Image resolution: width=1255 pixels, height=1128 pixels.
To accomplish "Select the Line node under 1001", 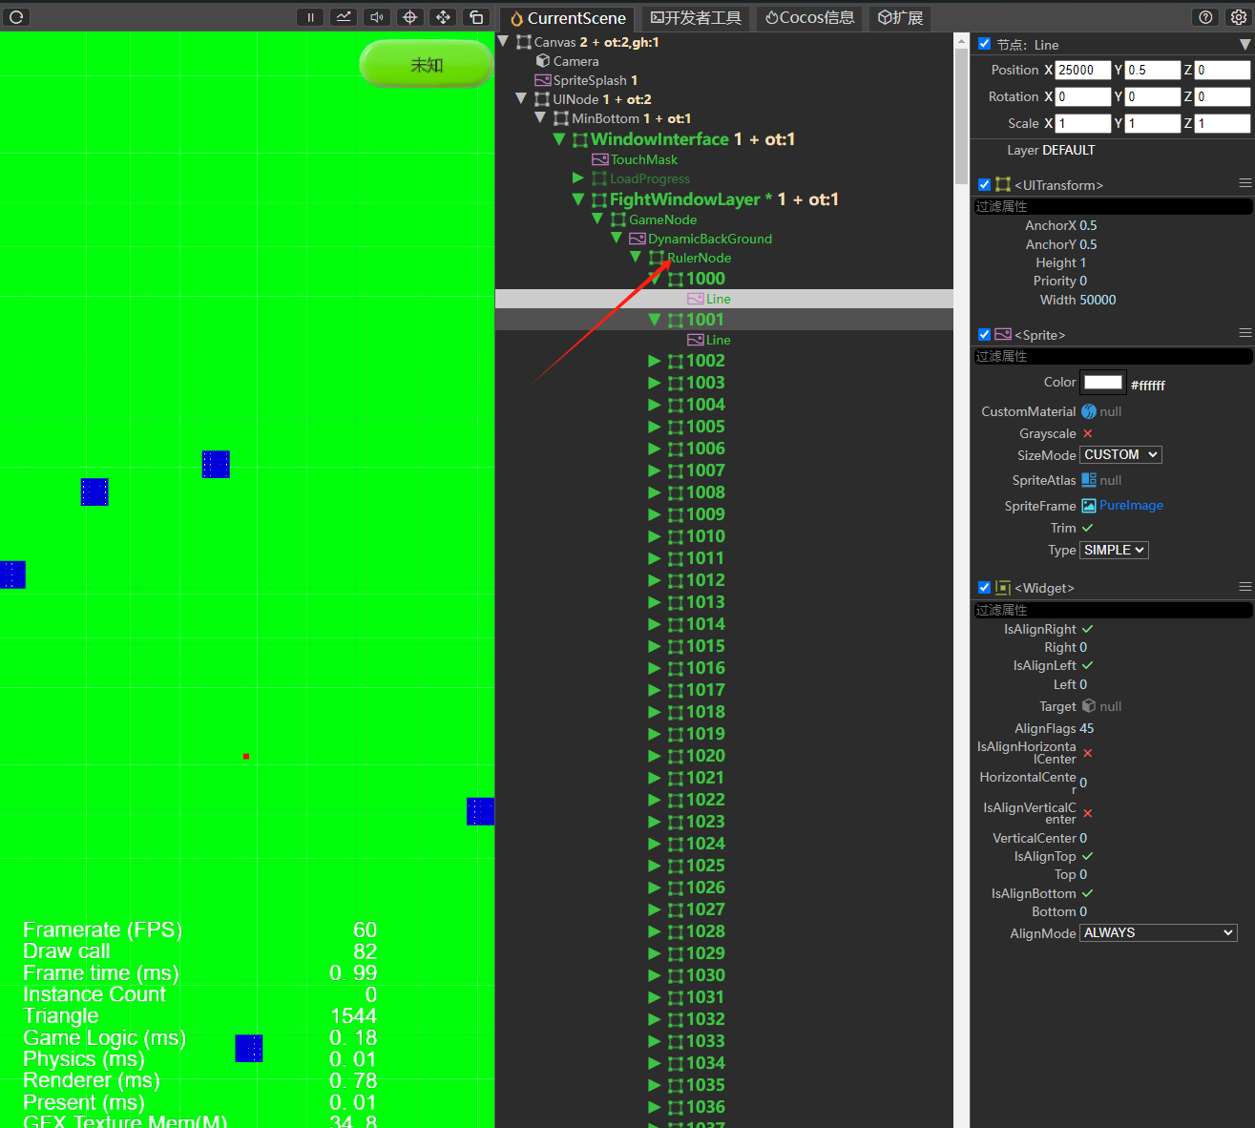I will (719, 340).
